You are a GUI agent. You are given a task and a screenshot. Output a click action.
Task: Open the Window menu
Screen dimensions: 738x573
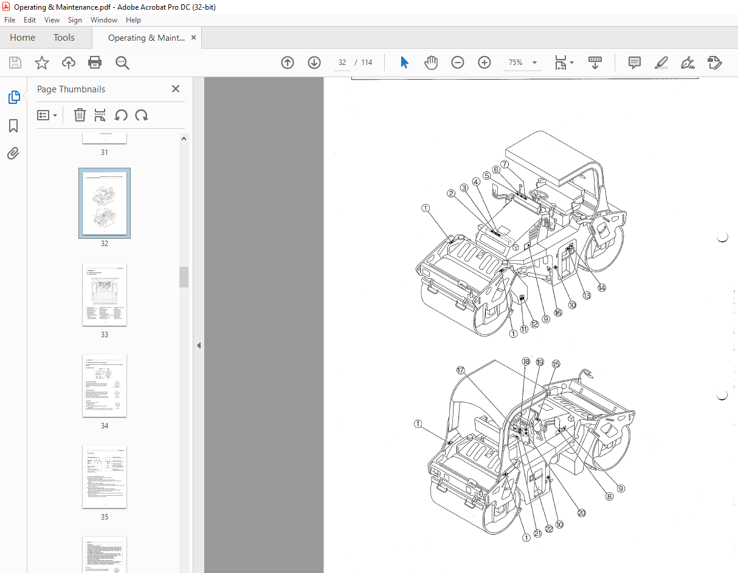104,20
